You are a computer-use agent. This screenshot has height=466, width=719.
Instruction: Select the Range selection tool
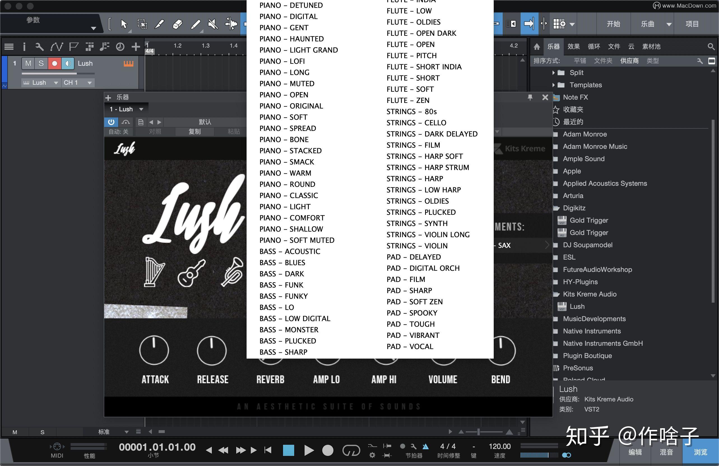pyautogui.click(x=142, y=23)
